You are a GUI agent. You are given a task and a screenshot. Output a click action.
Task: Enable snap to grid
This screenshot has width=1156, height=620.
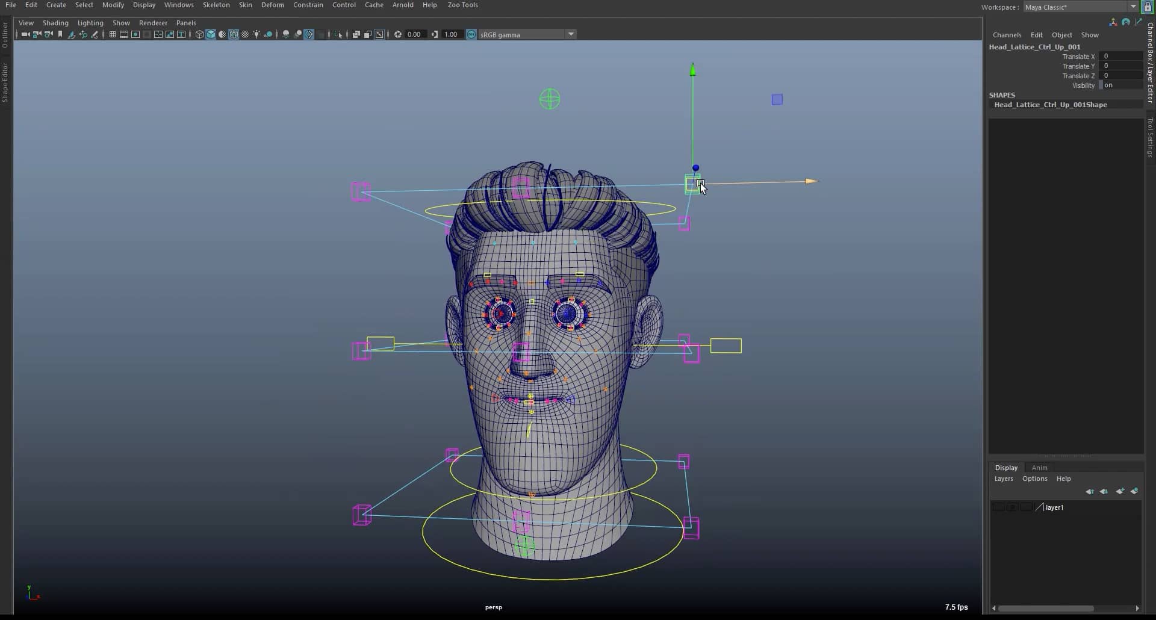click(112, 34)
